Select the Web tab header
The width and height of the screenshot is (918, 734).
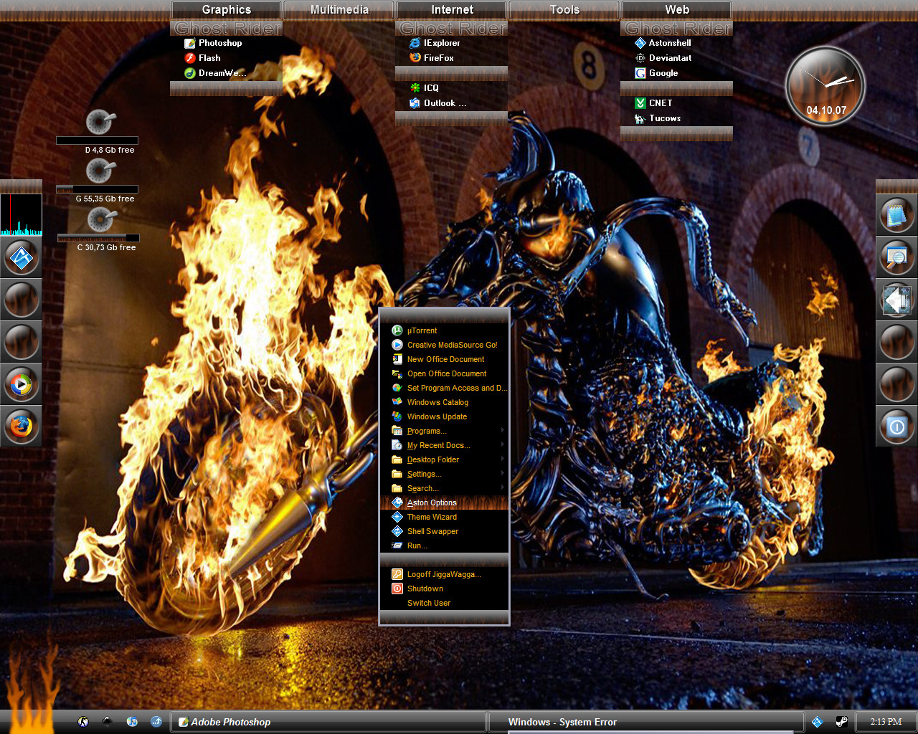point(677,10)
